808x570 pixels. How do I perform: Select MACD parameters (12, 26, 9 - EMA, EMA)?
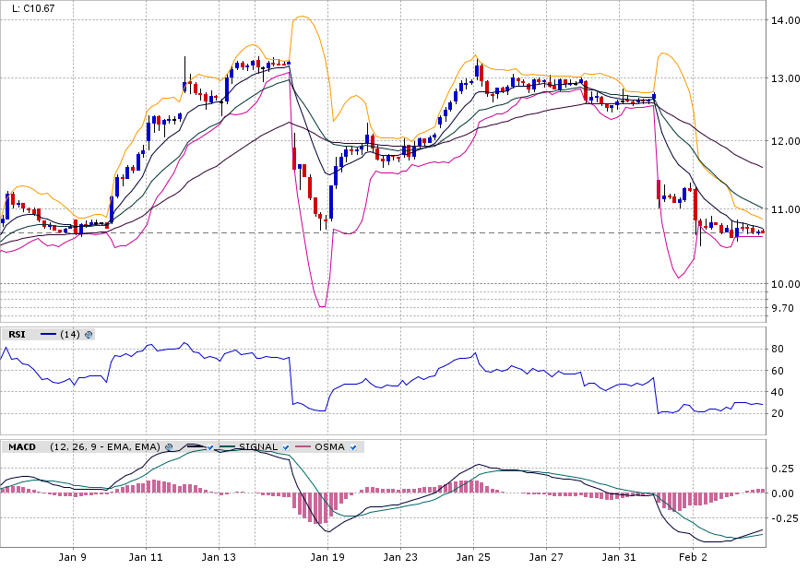[104, 447]
